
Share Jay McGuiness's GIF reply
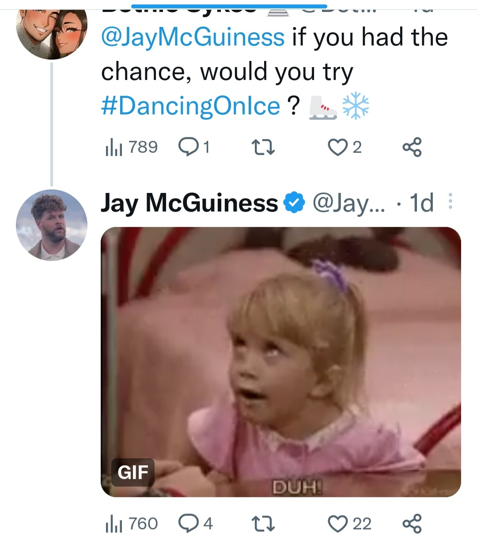pyautogui.click(x=412, y=524)
